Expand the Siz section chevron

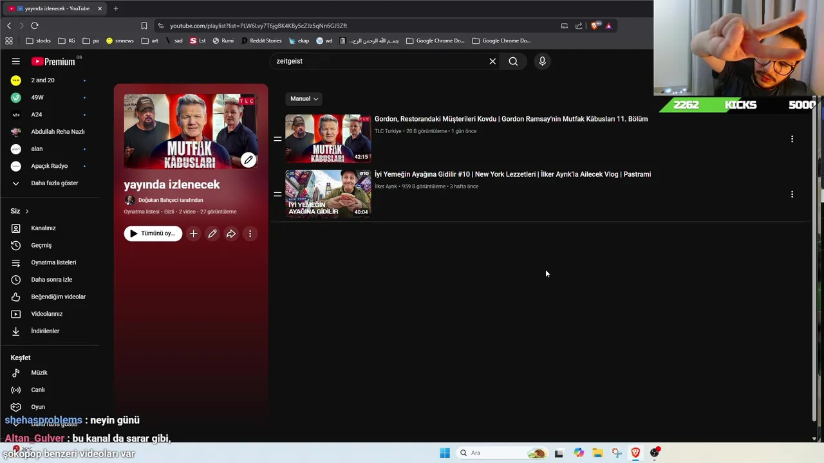26,211
